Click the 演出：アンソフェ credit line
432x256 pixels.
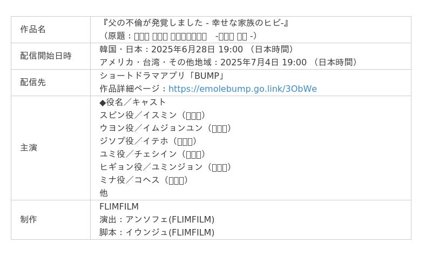click(x=157, y=219)
